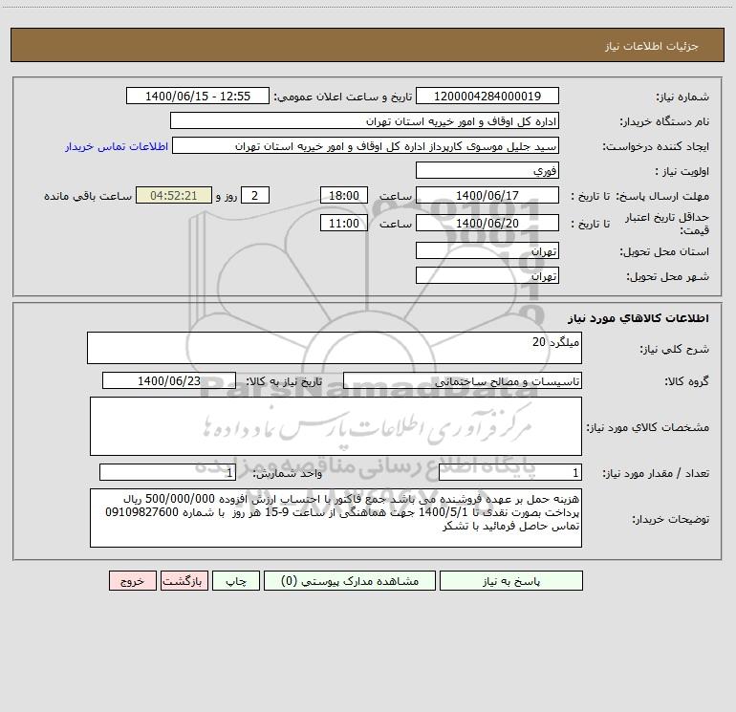
Task: Click the تعداد / مقدار مورد نیاز field
Action: (x=510, y=472)
